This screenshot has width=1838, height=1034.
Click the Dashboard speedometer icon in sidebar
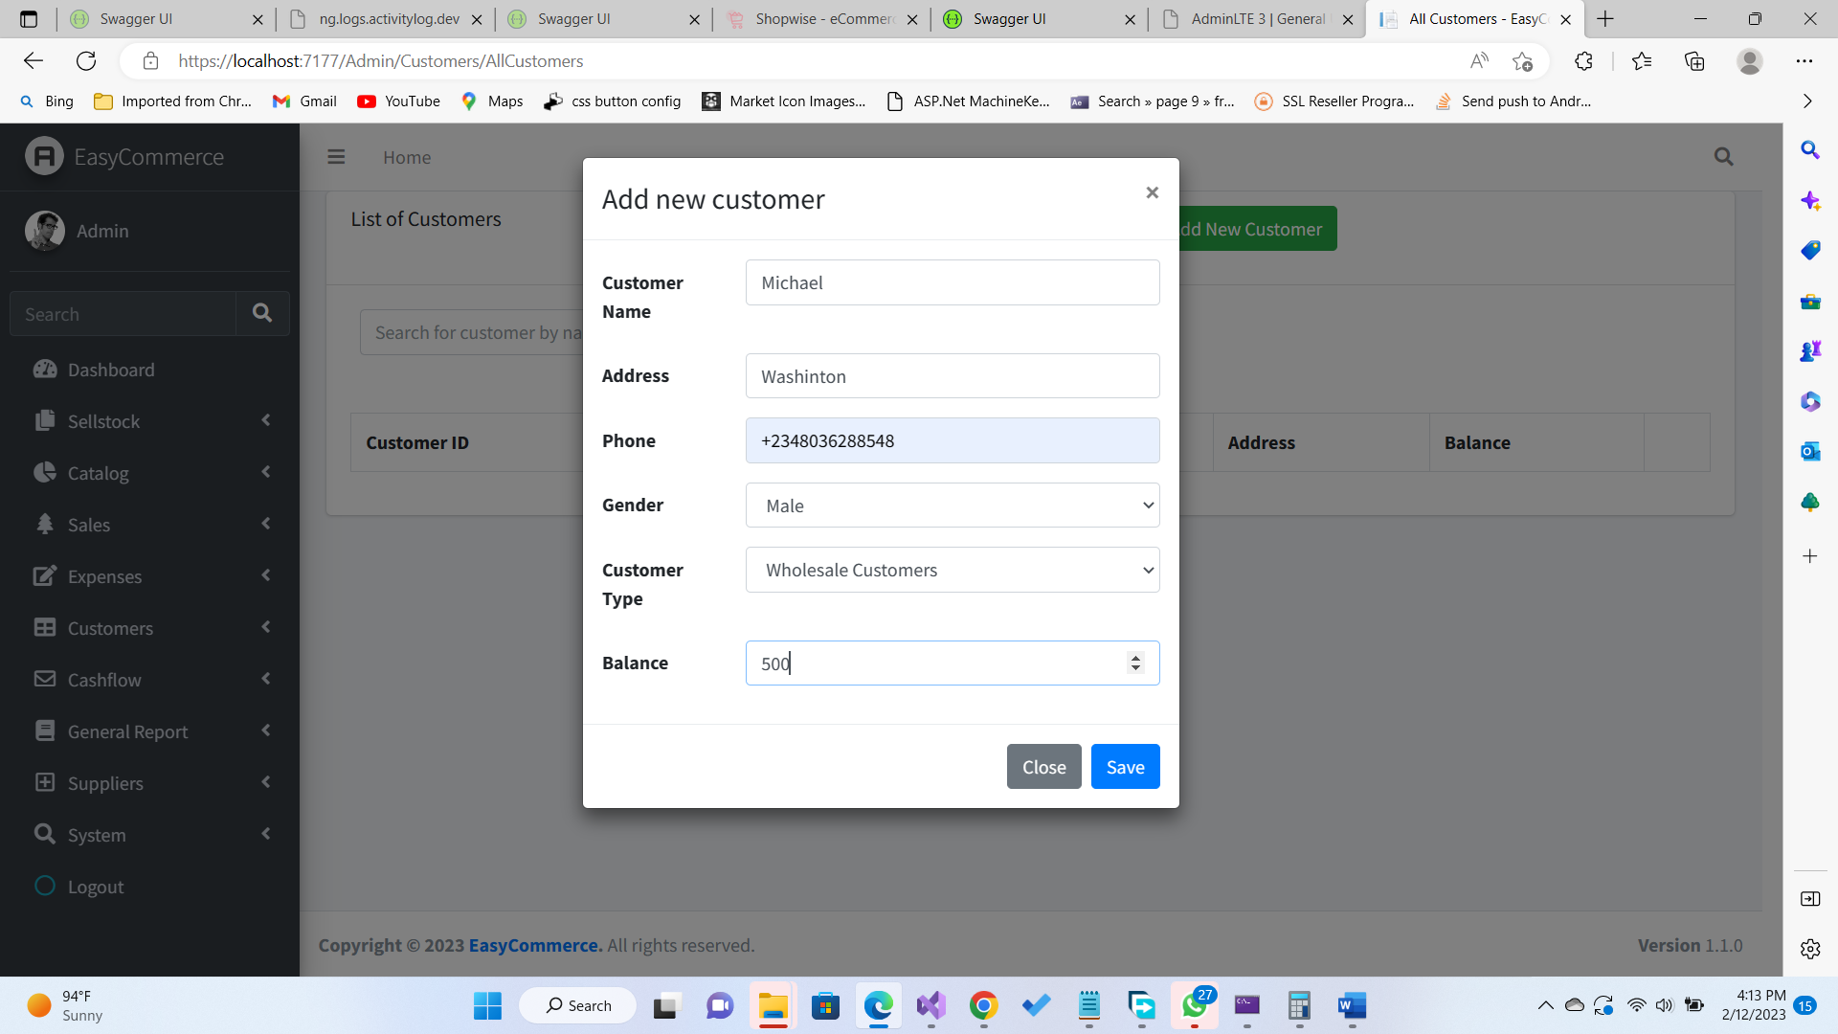click(45, 370)
